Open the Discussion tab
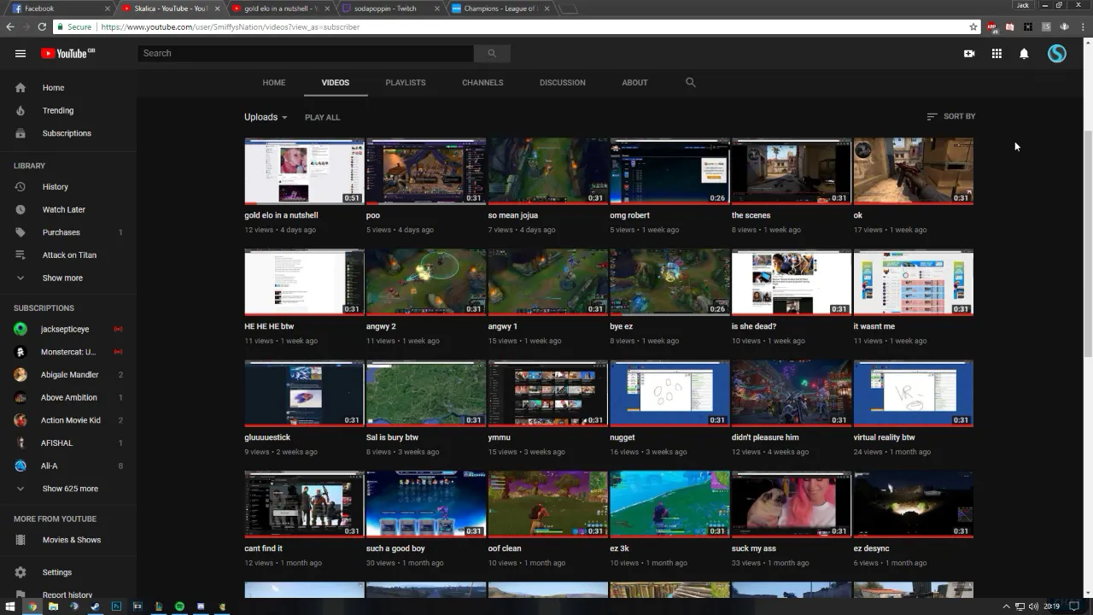This screenshot has height=615, width=1093. point(562,83)
